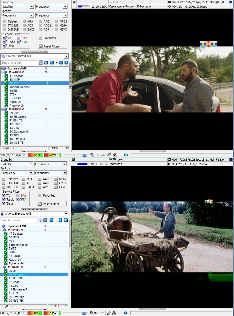Toggle PAY service filter in ТНТ window
Image resolution: width=234 pixels, height=316 pixels.
click(x=19, y=38)
